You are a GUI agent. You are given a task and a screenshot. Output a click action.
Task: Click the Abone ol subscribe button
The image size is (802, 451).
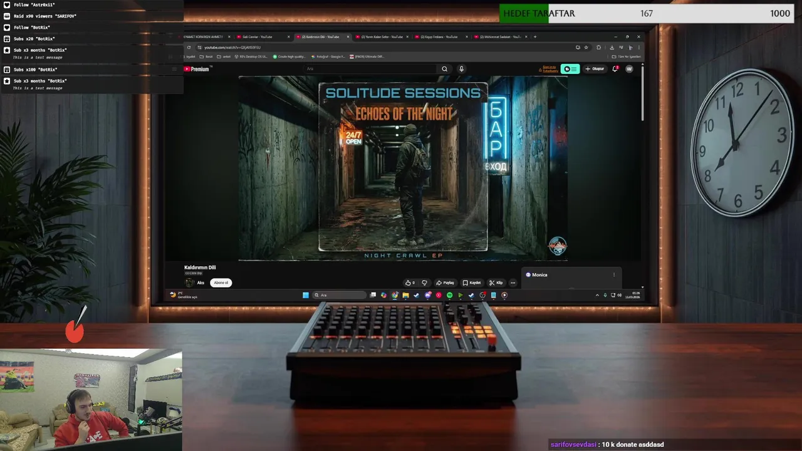(221, 283)
